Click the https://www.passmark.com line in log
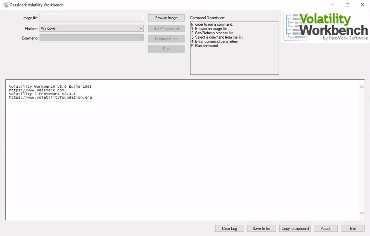Viewport: 370px width, 236px height. [37, 90]
